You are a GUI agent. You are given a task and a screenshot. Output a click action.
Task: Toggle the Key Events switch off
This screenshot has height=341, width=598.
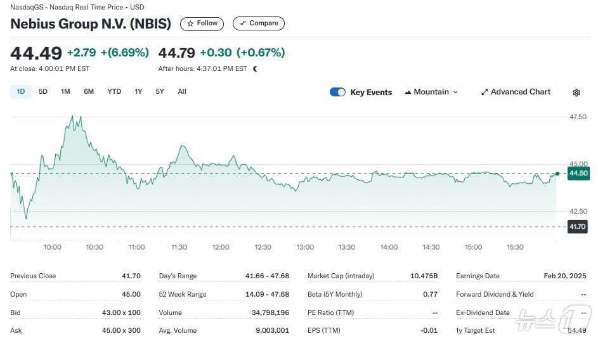[x=337, y=93]
